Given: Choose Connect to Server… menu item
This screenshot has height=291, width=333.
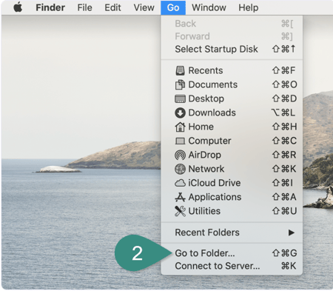Looking at the screenshot, I should (x=232, y=266).
